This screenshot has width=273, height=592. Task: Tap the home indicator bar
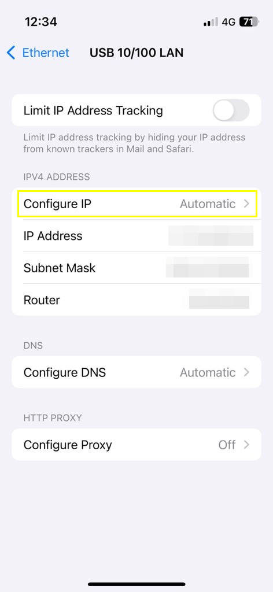point(136,584)
